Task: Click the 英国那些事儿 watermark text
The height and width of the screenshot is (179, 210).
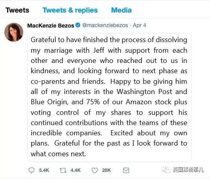Action: pyautogui.click(x=188, y=170)
